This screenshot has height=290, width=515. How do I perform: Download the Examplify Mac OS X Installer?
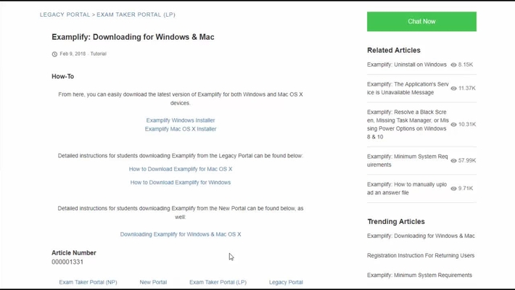[181, 129]
